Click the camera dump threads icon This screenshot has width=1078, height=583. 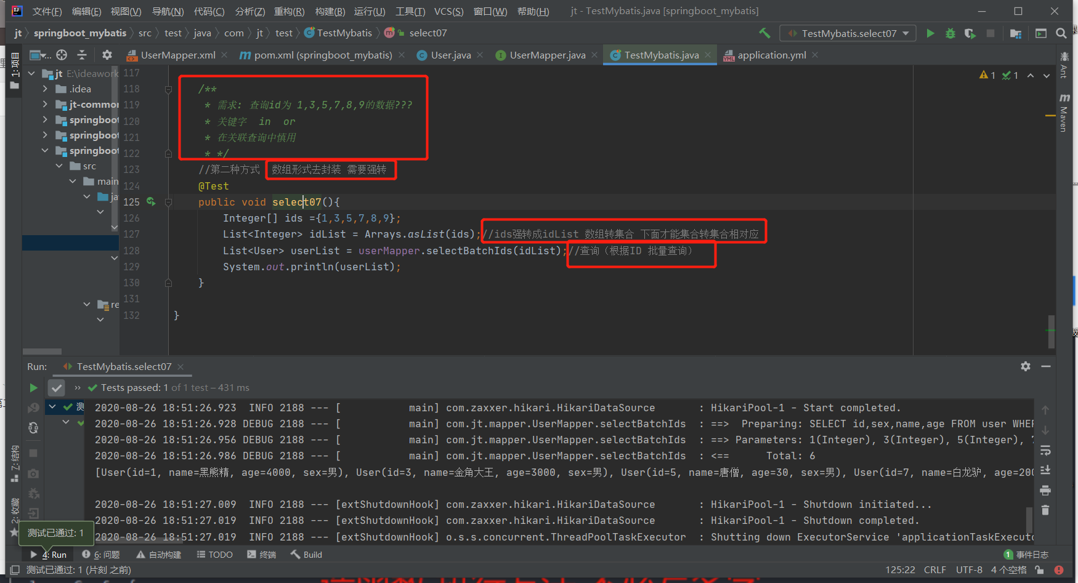click(x=33, y=473)
